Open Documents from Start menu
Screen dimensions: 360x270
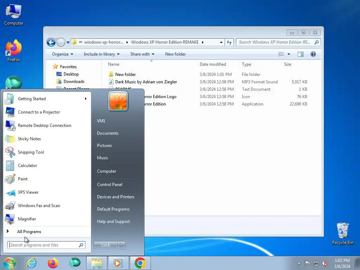108,133
